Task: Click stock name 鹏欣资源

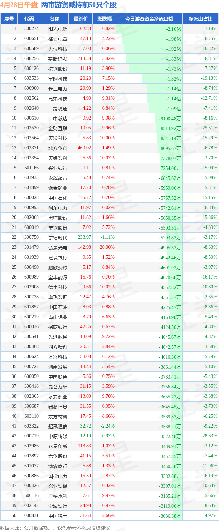Action: [x=58, y=267]
